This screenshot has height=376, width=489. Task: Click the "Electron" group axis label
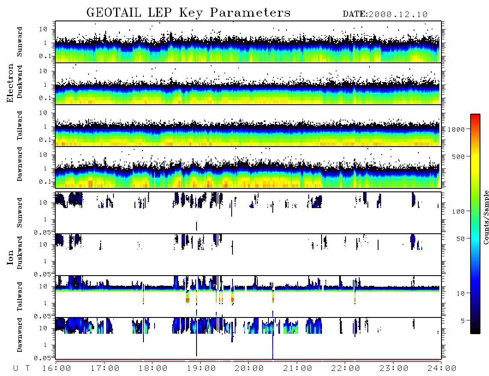tap(10, 83)
